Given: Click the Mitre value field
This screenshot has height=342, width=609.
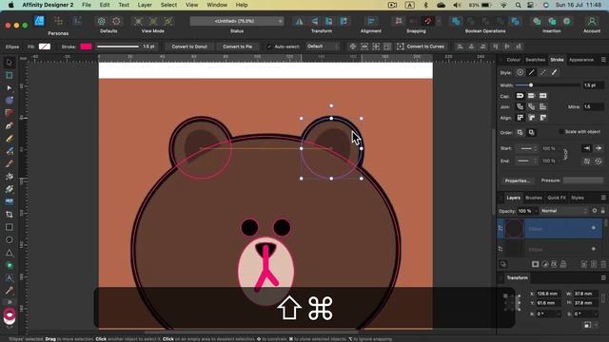Looking at the screenshot, I should [x=594, y=106].
